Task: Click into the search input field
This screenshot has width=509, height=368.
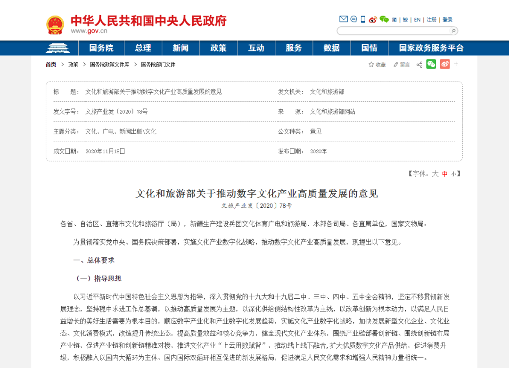Action: (396, 30)
